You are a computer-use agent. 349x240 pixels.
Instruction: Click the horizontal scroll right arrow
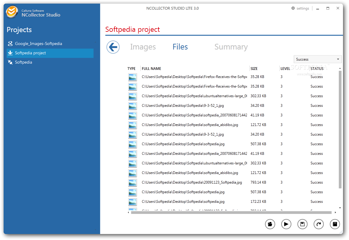335,212
